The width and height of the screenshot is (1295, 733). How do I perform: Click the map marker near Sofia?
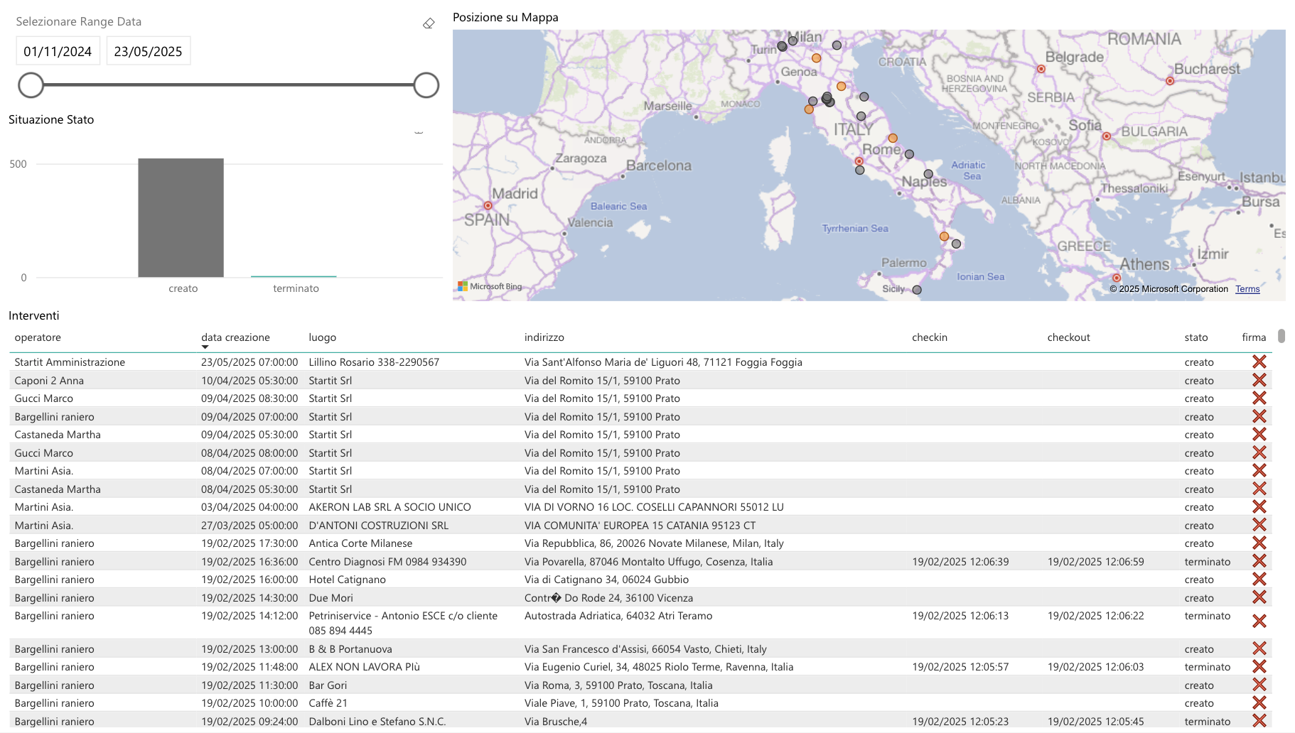point(1107,136)
